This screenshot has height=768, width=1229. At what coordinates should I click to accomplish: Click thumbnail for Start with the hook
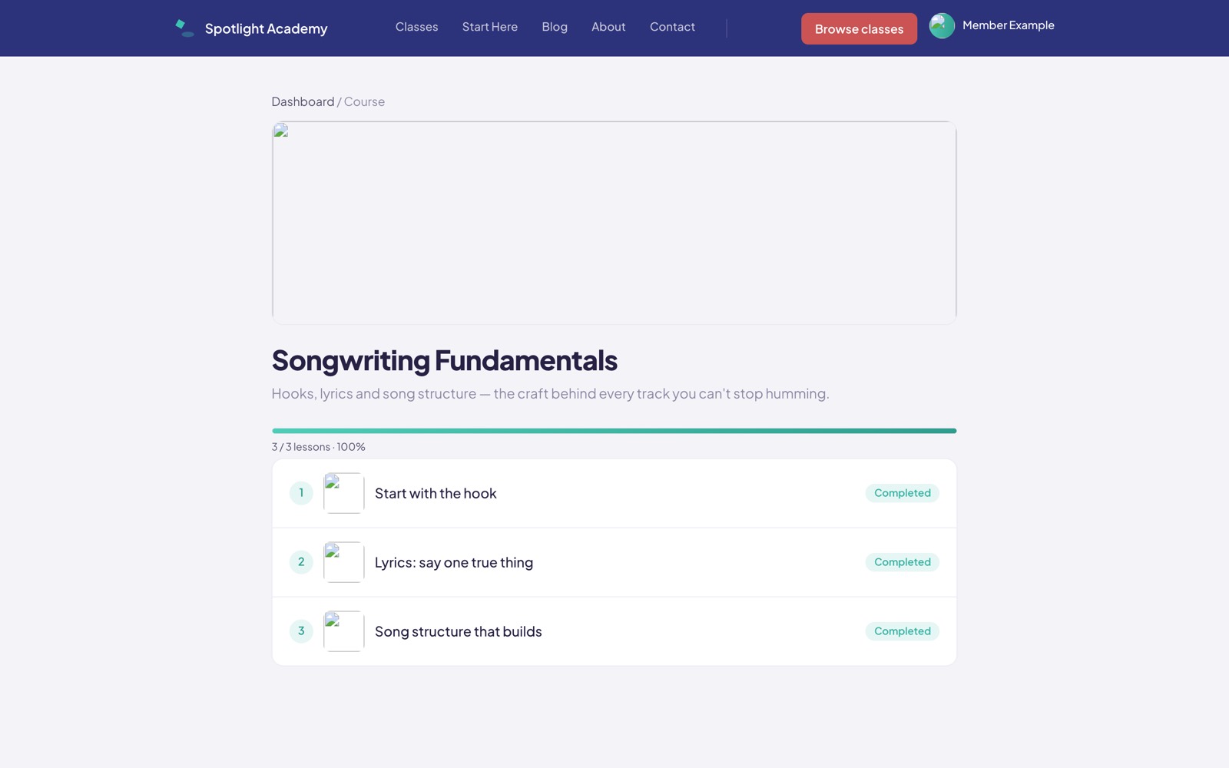pos(343,493)
